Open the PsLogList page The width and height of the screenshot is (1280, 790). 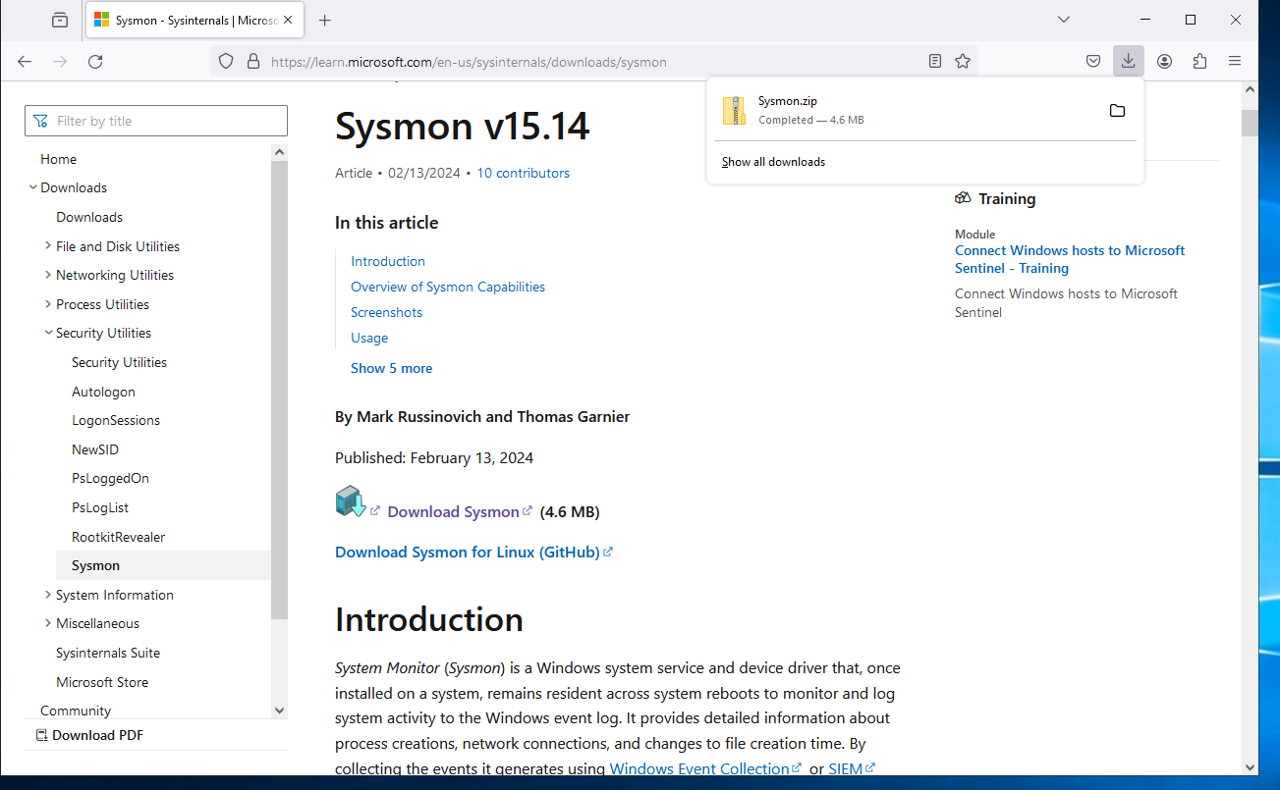(100, 507)
